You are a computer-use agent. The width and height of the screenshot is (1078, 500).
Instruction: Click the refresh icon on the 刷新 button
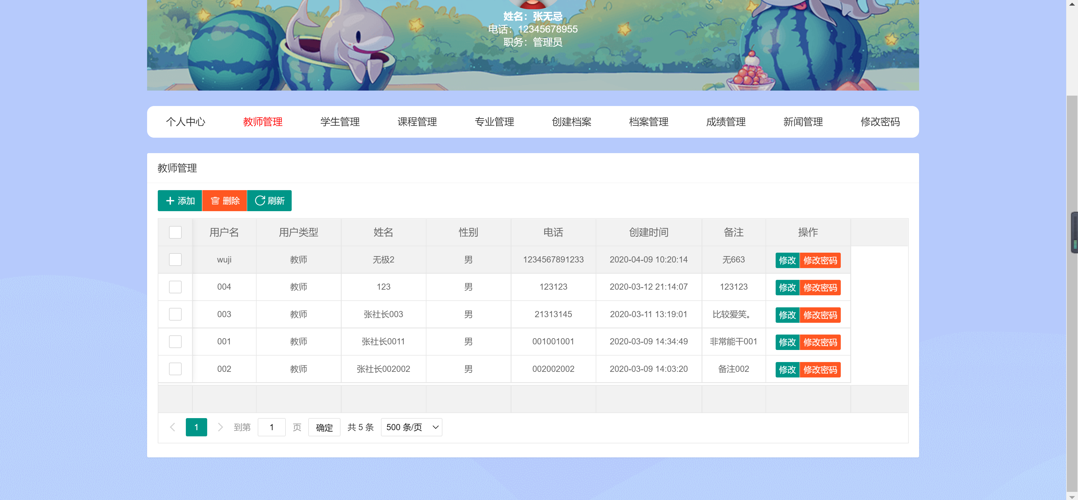coord(259,200)
